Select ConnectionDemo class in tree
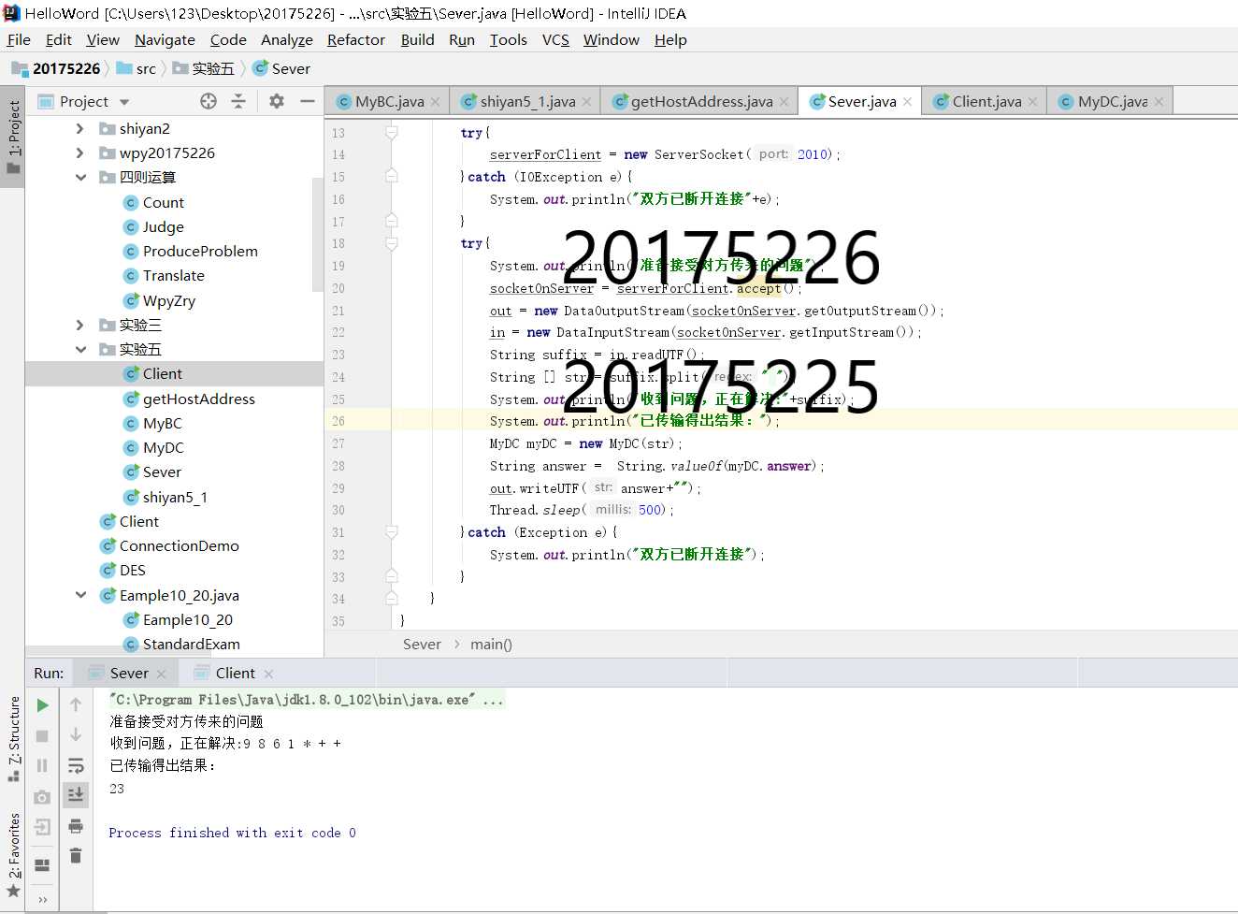Screen dimensions: 1238x914 179,545
